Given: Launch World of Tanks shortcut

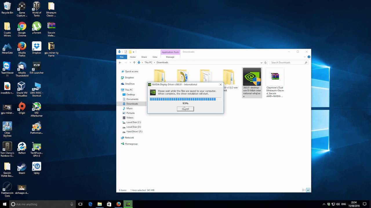Looking at the screenshot, I should point(37,9).
